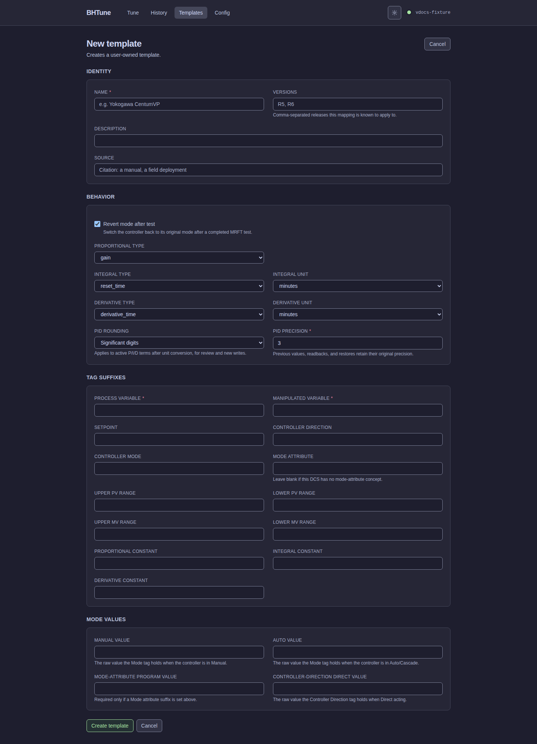Focus the Upper PV Range field
Screen dimensions: 537x744
pyautogui.click(x=179, y=505)
